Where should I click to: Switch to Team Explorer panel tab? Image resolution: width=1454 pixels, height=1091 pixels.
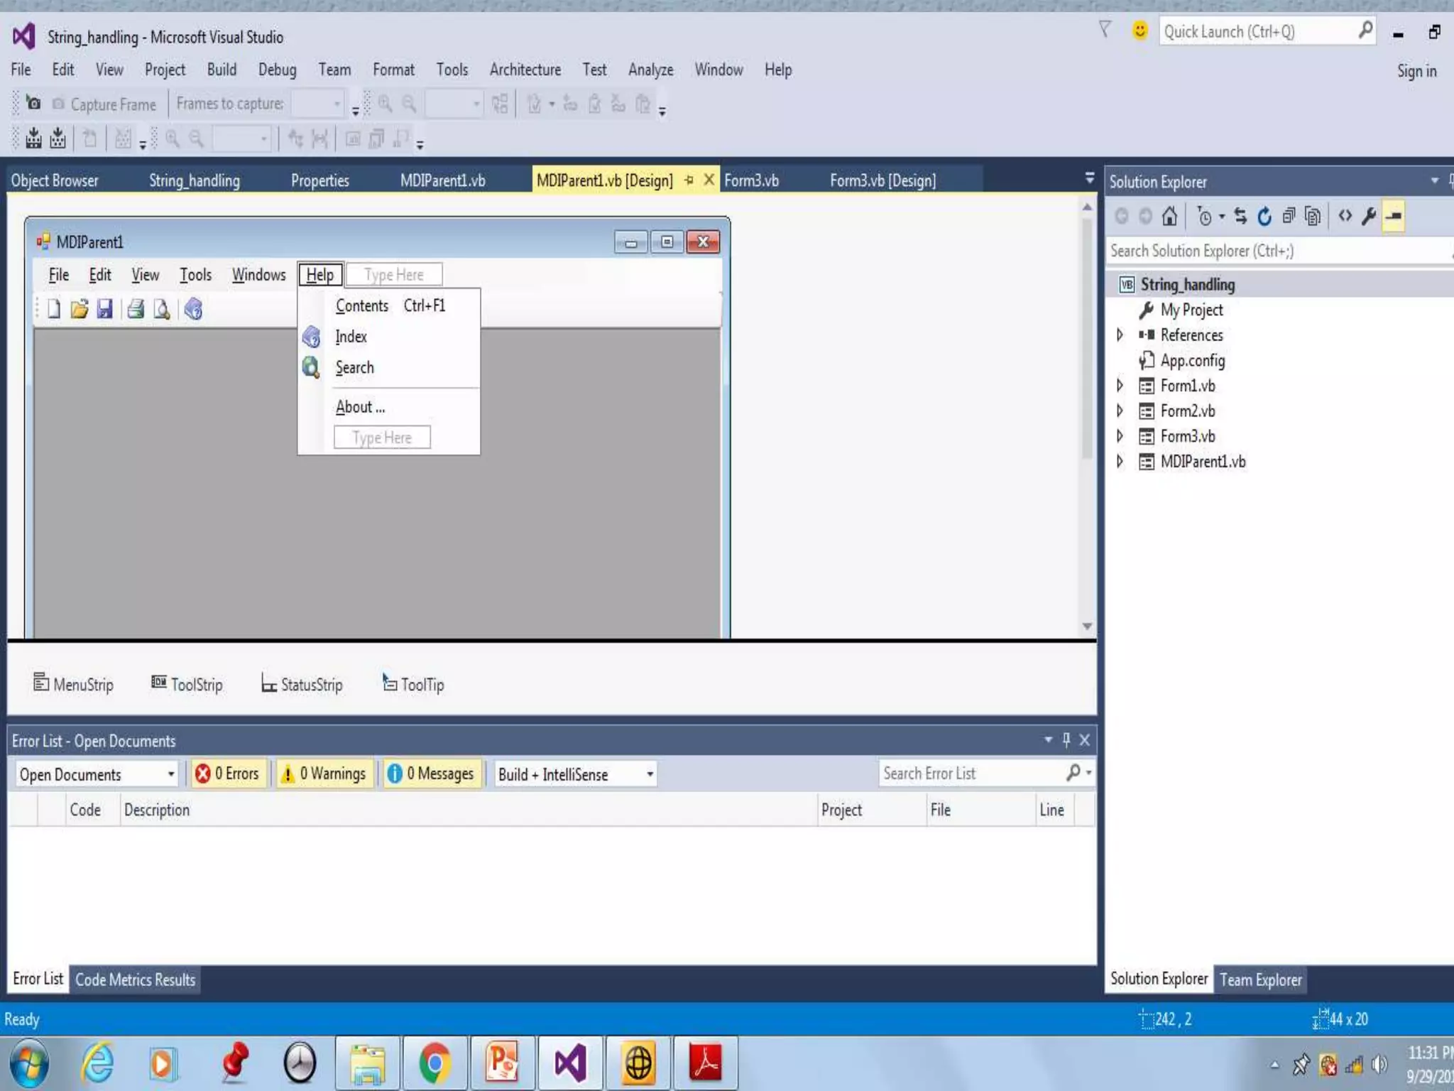(x=1260, y=979)
